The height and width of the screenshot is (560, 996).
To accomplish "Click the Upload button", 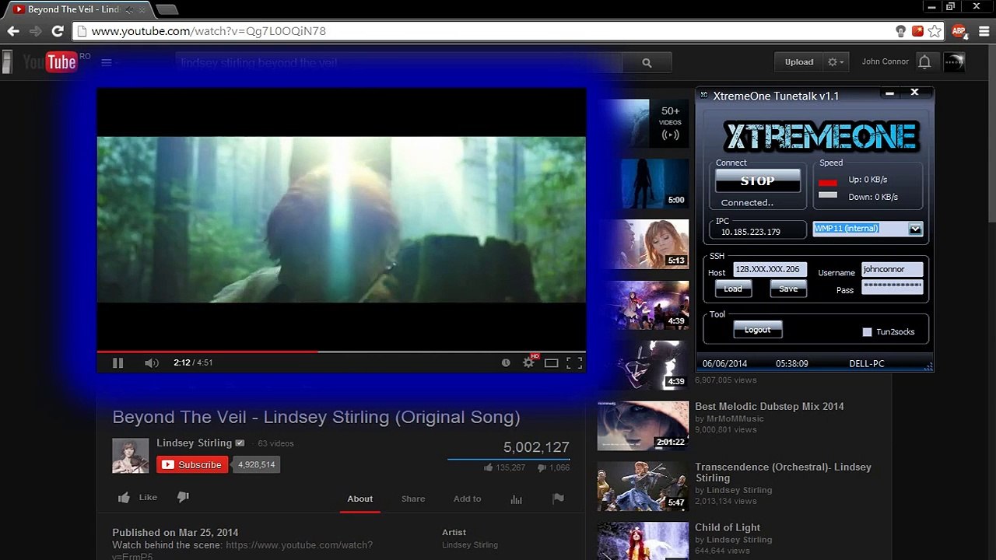I will click(799, 62).
